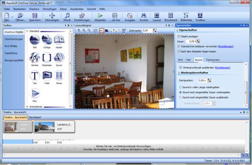Click the Platzhalter object icon
The width and height of the screenshot is (252, 165).
[47, 58]
